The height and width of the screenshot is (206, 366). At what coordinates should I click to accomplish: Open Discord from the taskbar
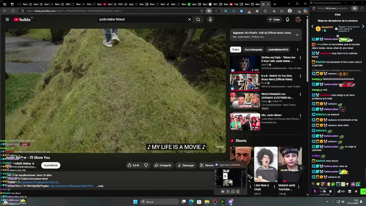(x=230, y=202)
